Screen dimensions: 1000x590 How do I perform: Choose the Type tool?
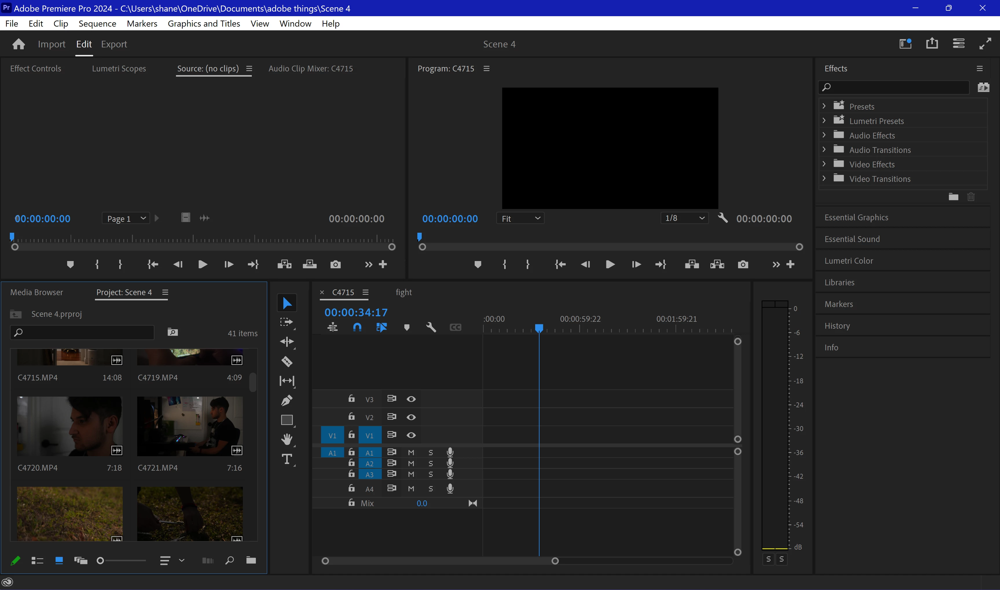[x=287, y=459]
